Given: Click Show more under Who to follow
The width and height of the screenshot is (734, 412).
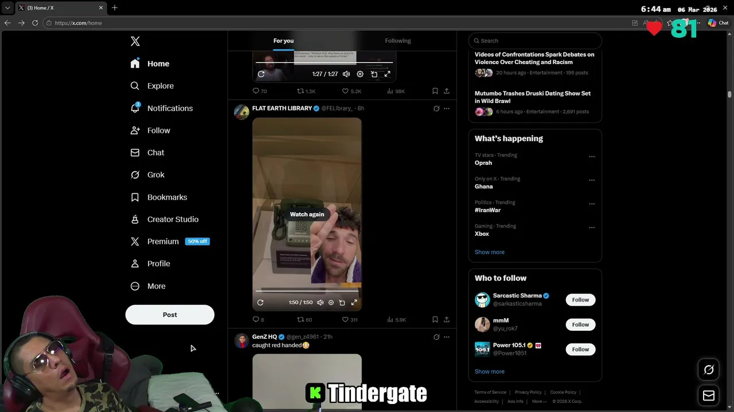Looking at the screenshot, I should (x=490, y=371).
